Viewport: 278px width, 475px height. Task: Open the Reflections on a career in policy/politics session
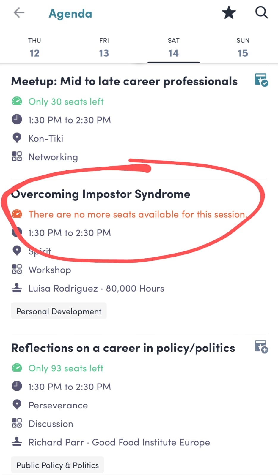coord(123,348)
